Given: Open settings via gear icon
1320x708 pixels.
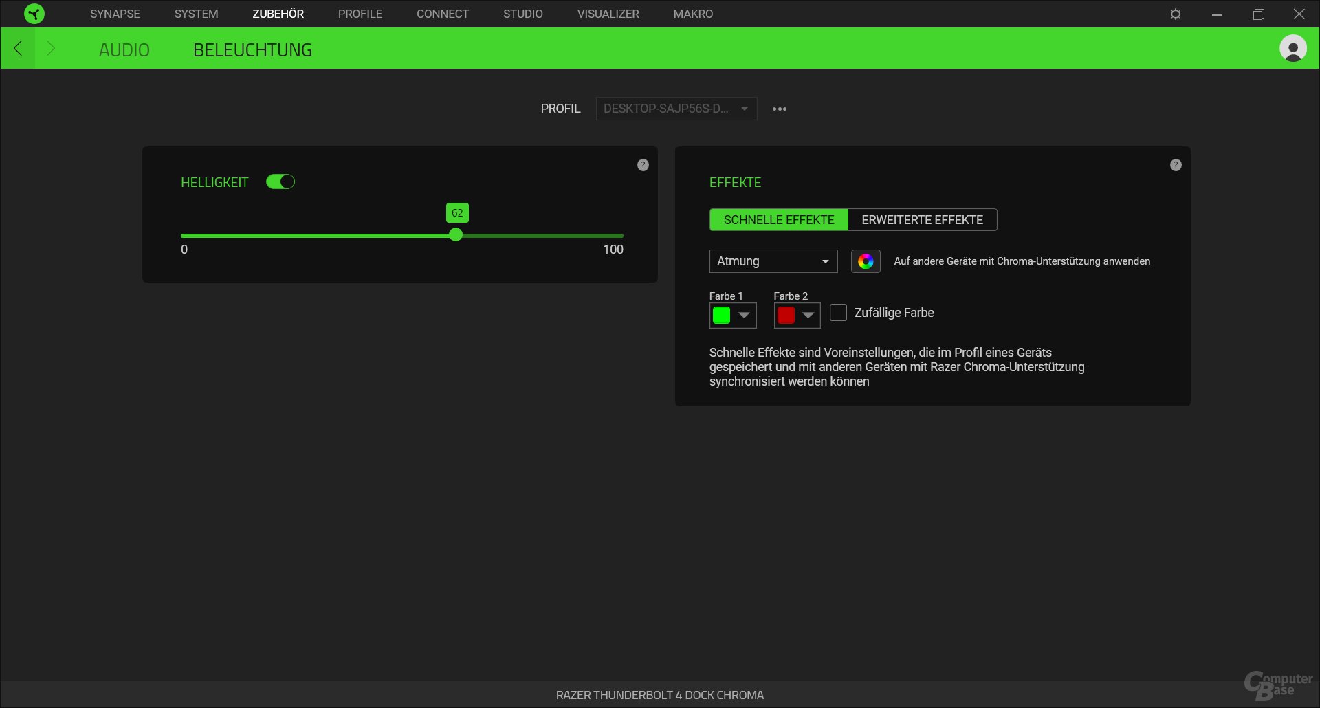Looking at the screenshot, I should pyautogui.click(x=1176, y=14).
